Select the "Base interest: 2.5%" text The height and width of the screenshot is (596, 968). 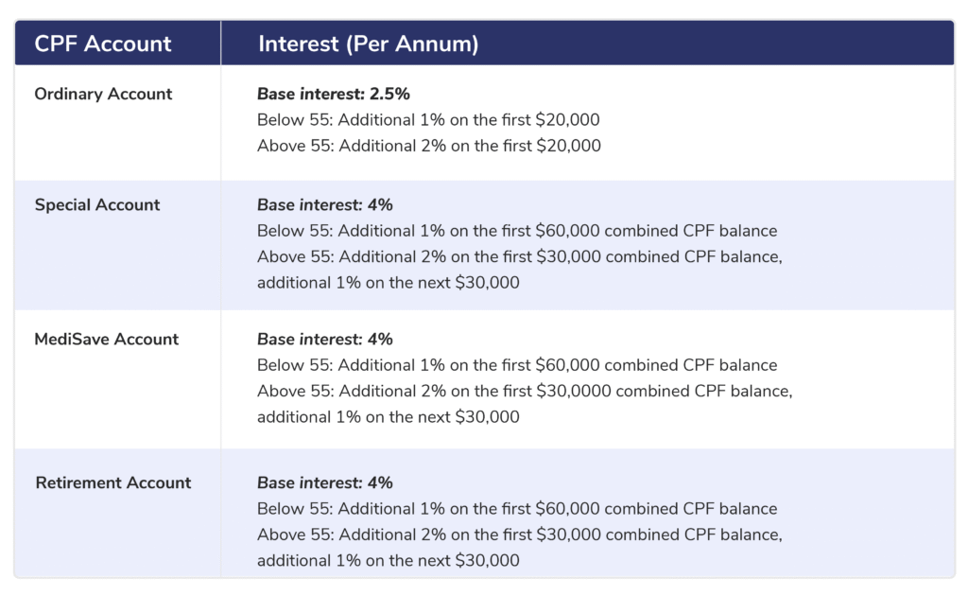click(333, 94)
